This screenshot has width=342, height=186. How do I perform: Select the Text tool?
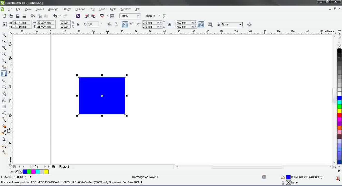click(4, 100)
